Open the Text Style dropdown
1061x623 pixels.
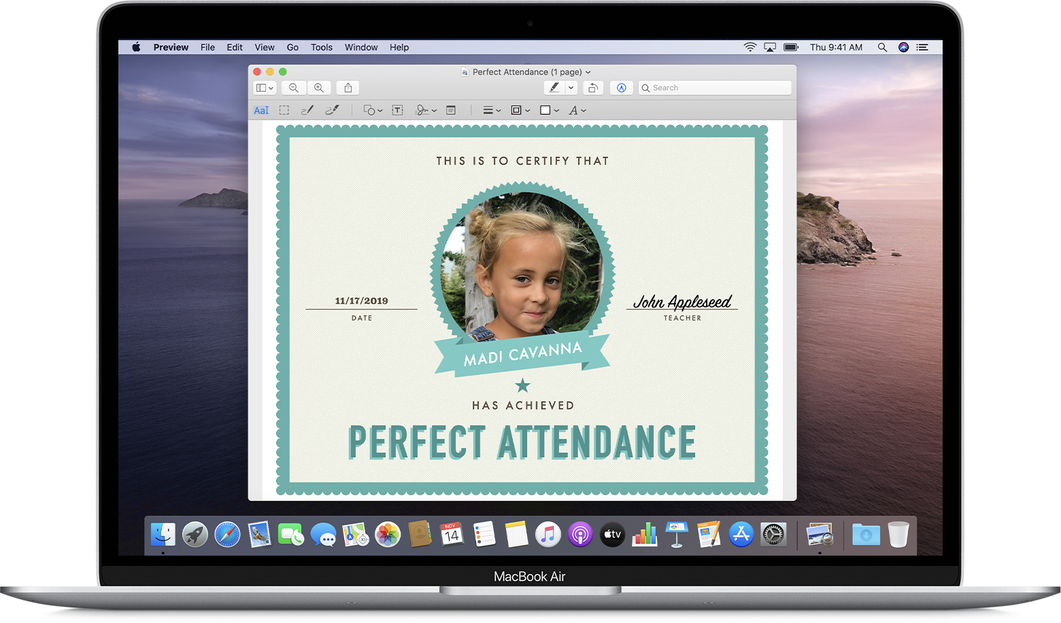click(577, 110)
